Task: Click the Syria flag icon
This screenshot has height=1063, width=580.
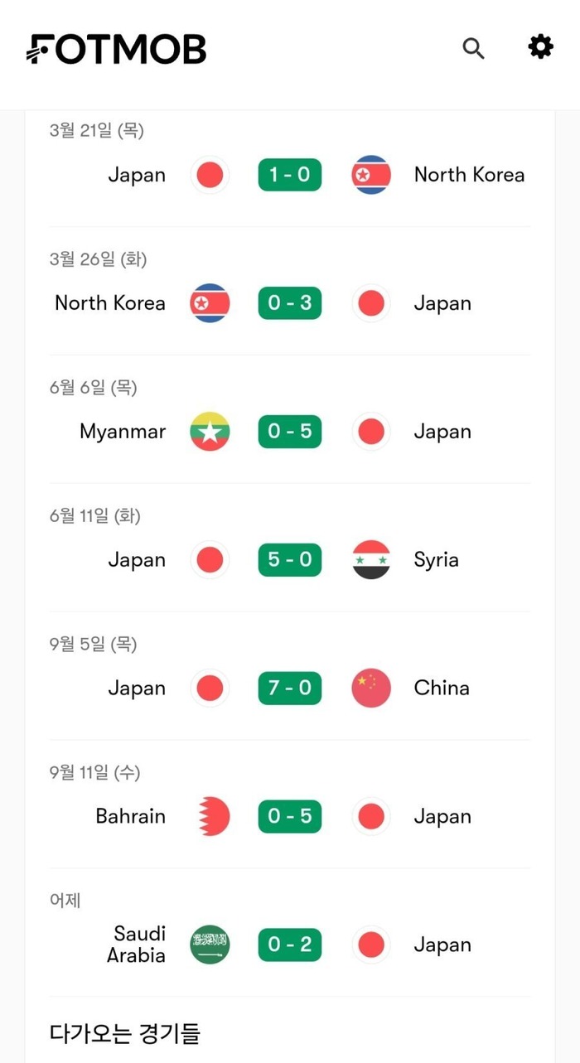Action: pyautogui.click(x=370, y=560)
